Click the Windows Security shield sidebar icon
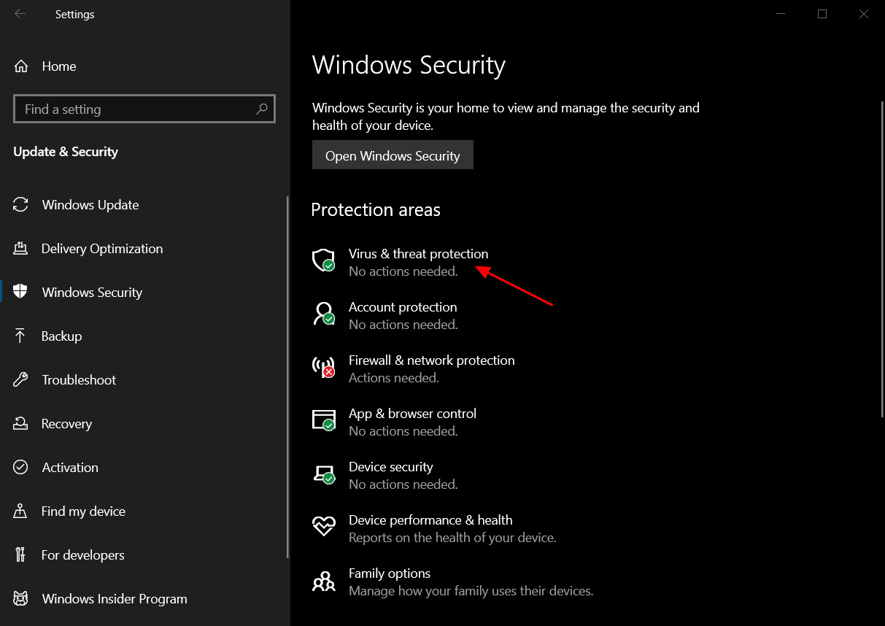The image size is (885, 626). point(21,292)
